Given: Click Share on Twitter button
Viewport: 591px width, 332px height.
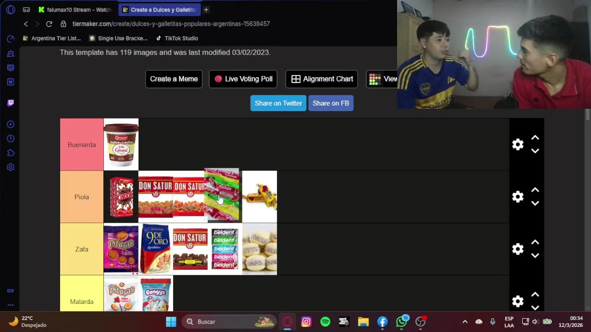Looking at the screenshot, I should (278, 103).
